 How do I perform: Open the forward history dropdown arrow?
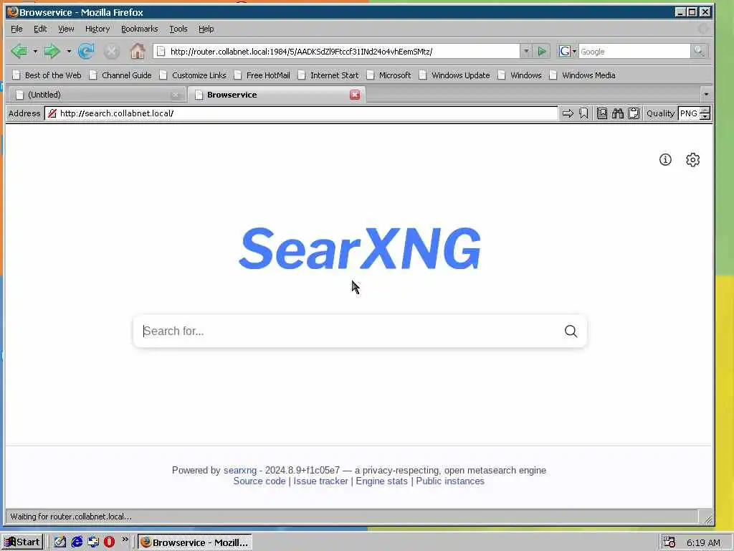[x=69, y=51]
